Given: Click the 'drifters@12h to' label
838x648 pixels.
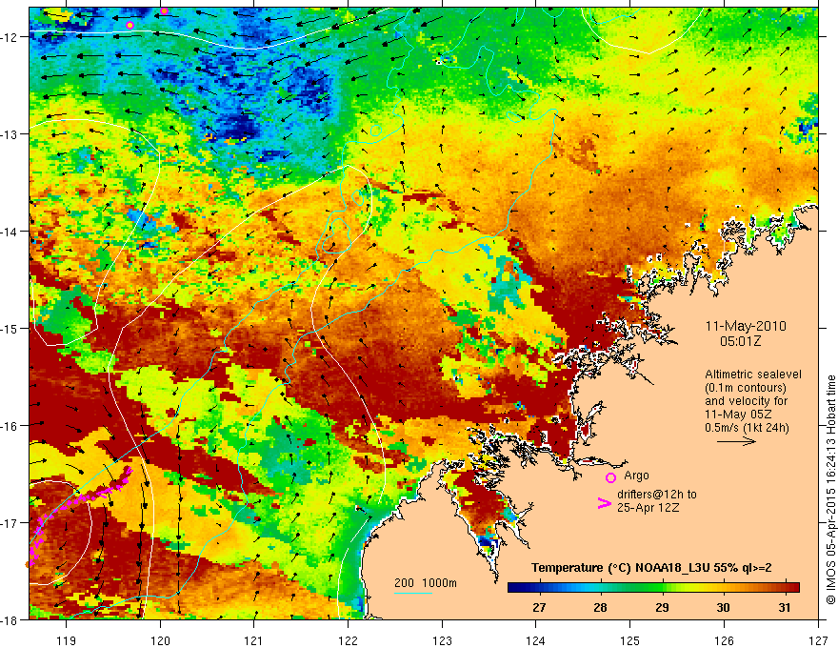Looking at the screenshot, I should click(657, 495).
